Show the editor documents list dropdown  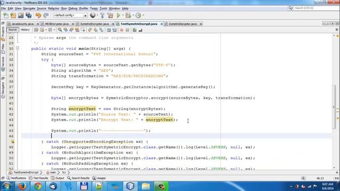333,23
